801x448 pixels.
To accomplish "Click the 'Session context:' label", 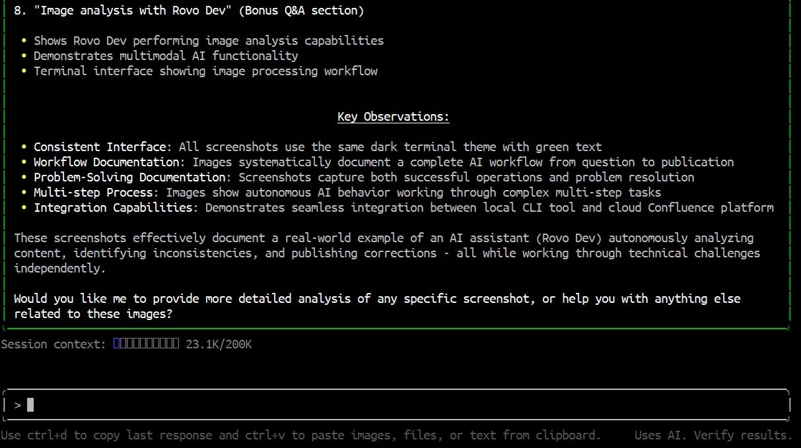I will point(53,344).
